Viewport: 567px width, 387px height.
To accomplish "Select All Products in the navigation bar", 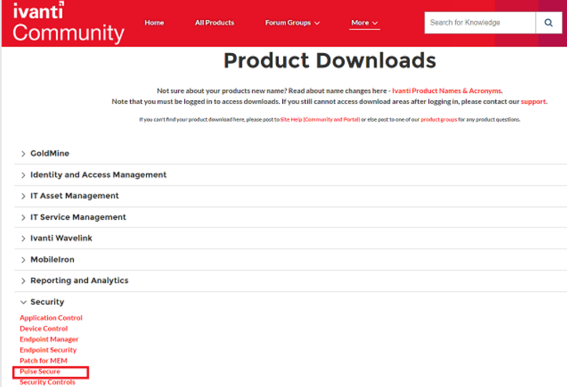I will (x=214, y=23).
